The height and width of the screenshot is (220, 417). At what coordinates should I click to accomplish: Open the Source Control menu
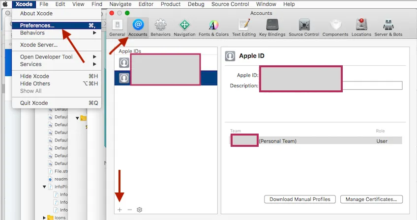coord(230,4)
